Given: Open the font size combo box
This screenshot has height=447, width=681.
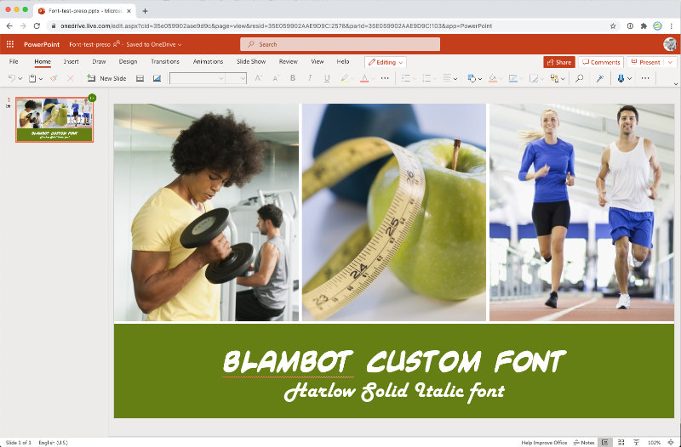Looking at the screenshot, I should tap(236, 78).
